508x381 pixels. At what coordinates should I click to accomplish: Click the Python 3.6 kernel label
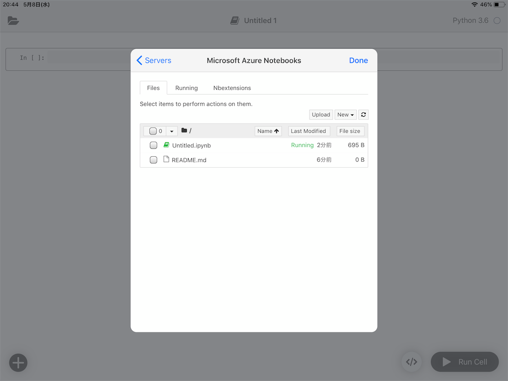point(470,20)
